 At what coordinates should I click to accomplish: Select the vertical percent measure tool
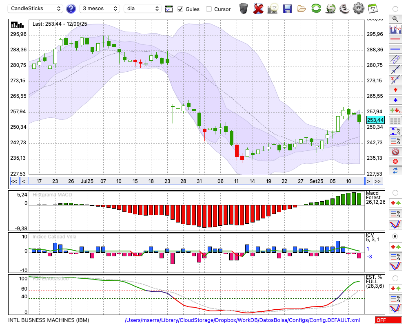[395, 131]
